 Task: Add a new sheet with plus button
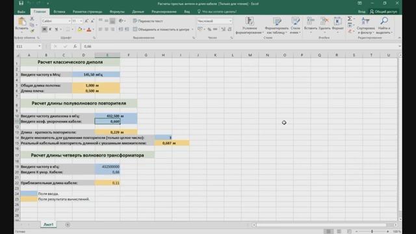(x=68, y=225)
